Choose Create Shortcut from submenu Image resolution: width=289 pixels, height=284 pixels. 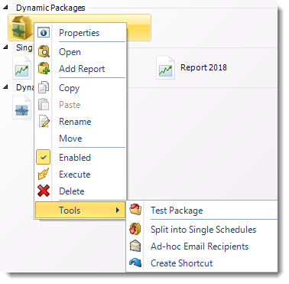pos(181,263)
